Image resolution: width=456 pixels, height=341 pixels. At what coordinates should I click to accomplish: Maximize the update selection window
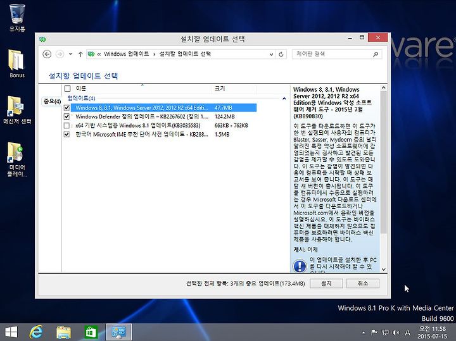click(x=362, y=38)
